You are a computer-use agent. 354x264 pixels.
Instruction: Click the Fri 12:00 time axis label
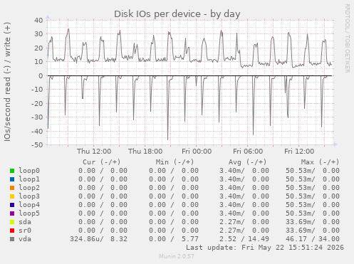[x=299, y=152]
